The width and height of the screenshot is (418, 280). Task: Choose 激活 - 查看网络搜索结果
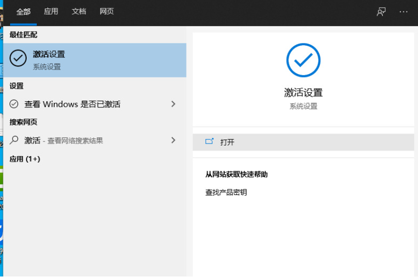[x=64, y=141]
